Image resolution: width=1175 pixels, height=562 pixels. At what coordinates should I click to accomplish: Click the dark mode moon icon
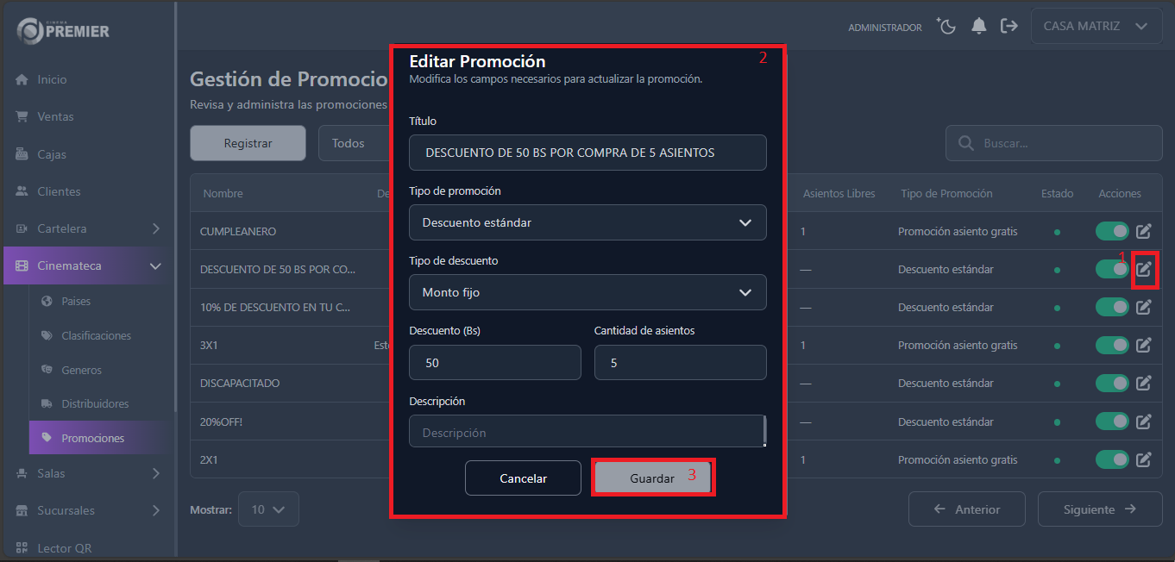click(946, 26)
